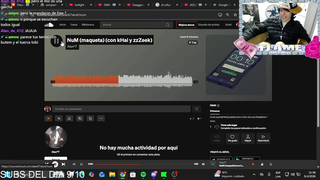Click the Subir upload link
Image resolution: width=320 pixels, height=180 pixels.
coord(228,25)
